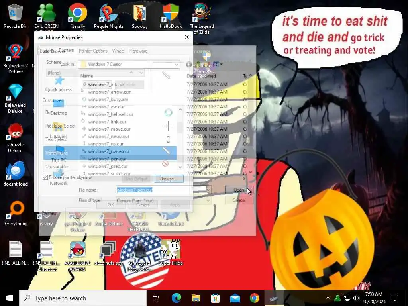The image size is (408, 306).
Task: Go to Network in the Browse sidebar
Action: point(59,177)
